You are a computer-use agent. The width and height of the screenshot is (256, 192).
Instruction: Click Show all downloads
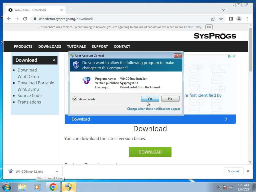(234, 171)
